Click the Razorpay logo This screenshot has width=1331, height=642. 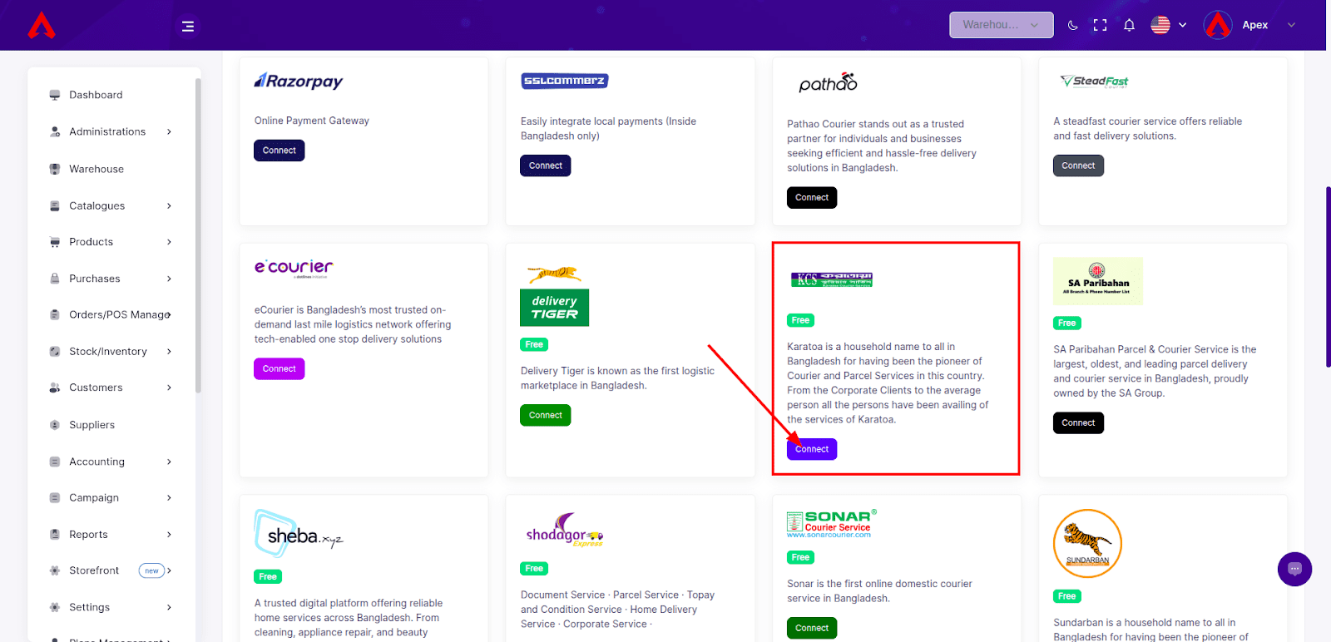pos(299,81)
